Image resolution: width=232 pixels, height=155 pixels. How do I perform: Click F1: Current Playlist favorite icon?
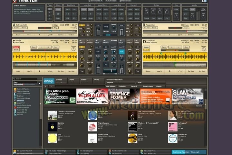click(x=15, y=151)
